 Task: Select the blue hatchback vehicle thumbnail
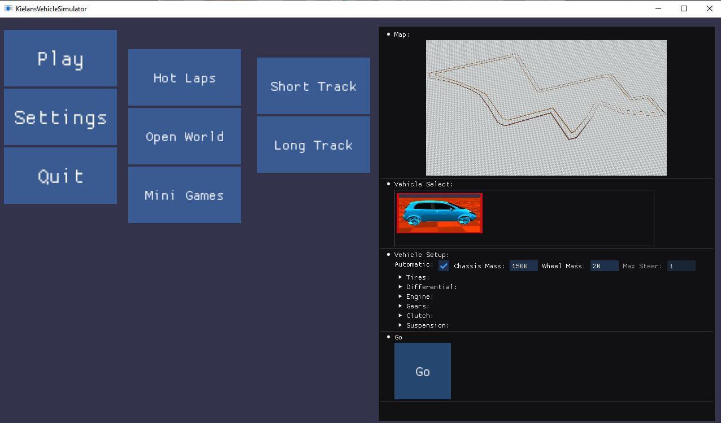pos(440,213)
